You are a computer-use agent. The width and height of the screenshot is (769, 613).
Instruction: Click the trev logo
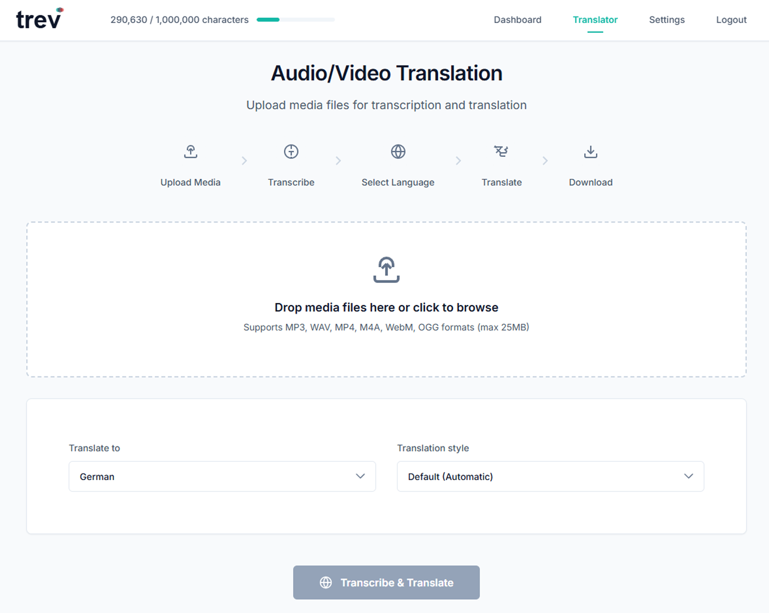point(39,19)
